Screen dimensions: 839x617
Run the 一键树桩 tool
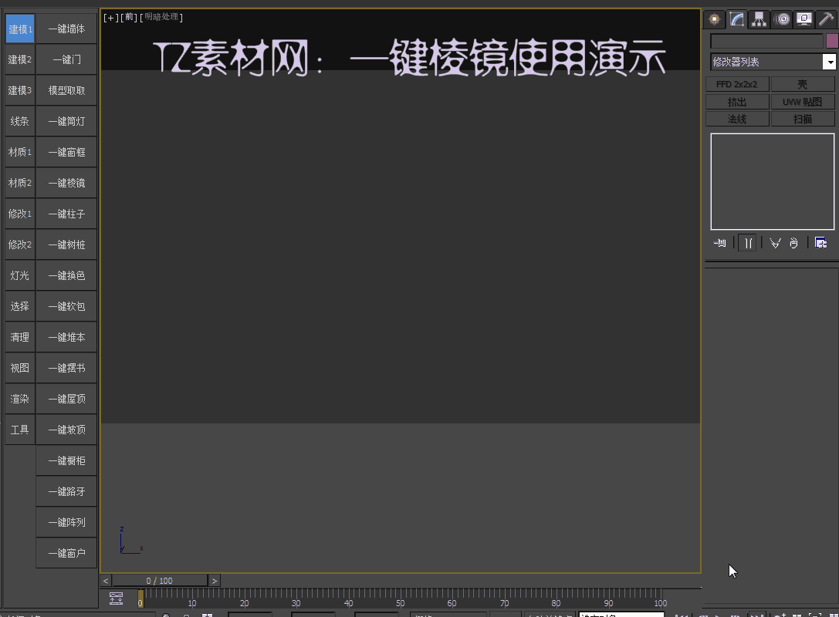[x=66, y=245]
